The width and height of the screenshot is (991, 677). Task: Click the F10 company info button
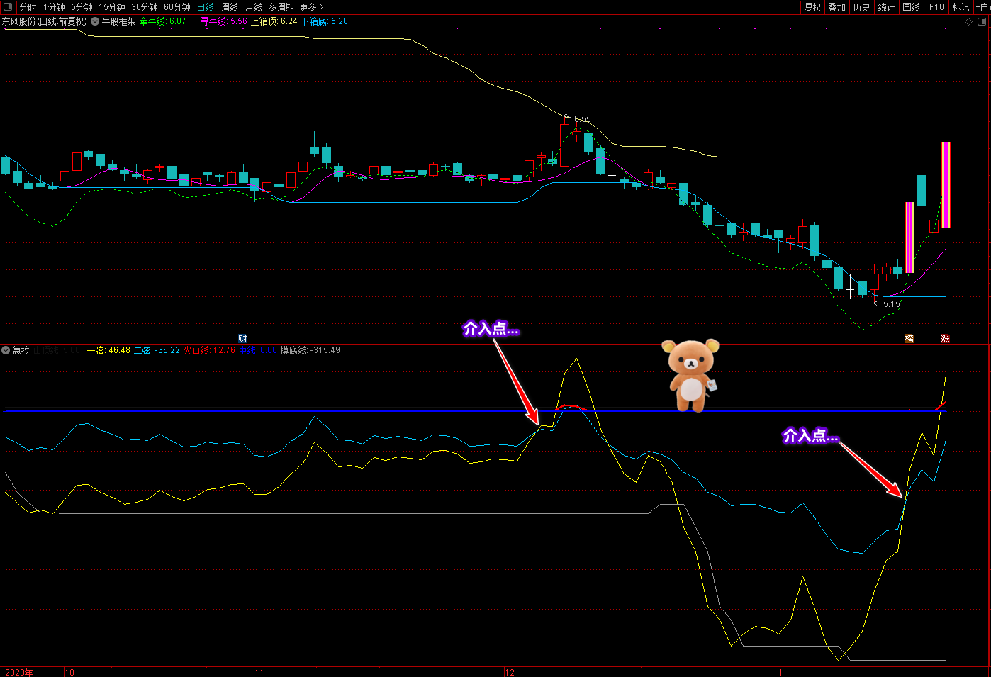(936, 7)
